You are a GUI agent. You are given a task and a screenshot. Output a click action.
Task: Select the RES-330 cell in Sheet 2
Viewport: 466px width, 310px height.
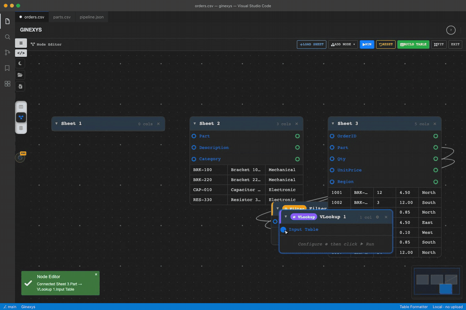(209, 200)
